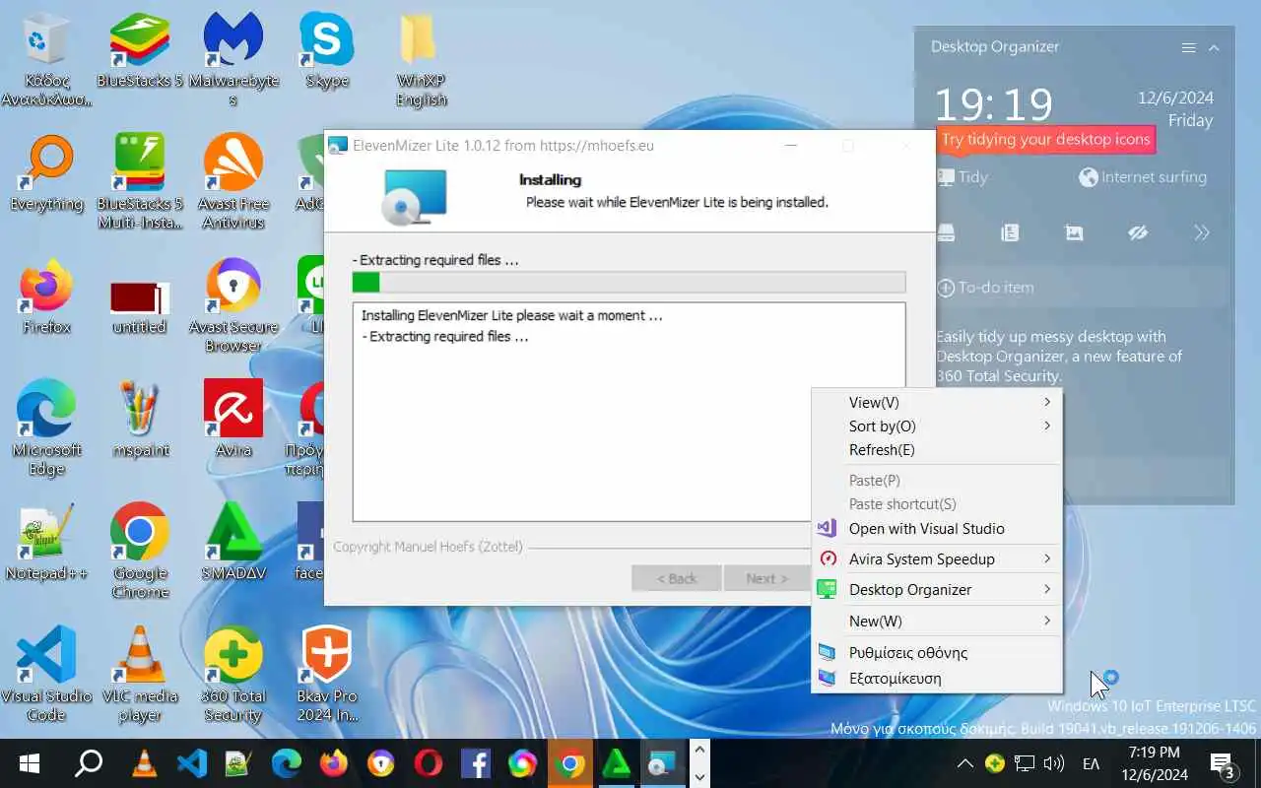Open Opera from the taskbar
This screenshot has width=1261, height=788.
point(429,763)
